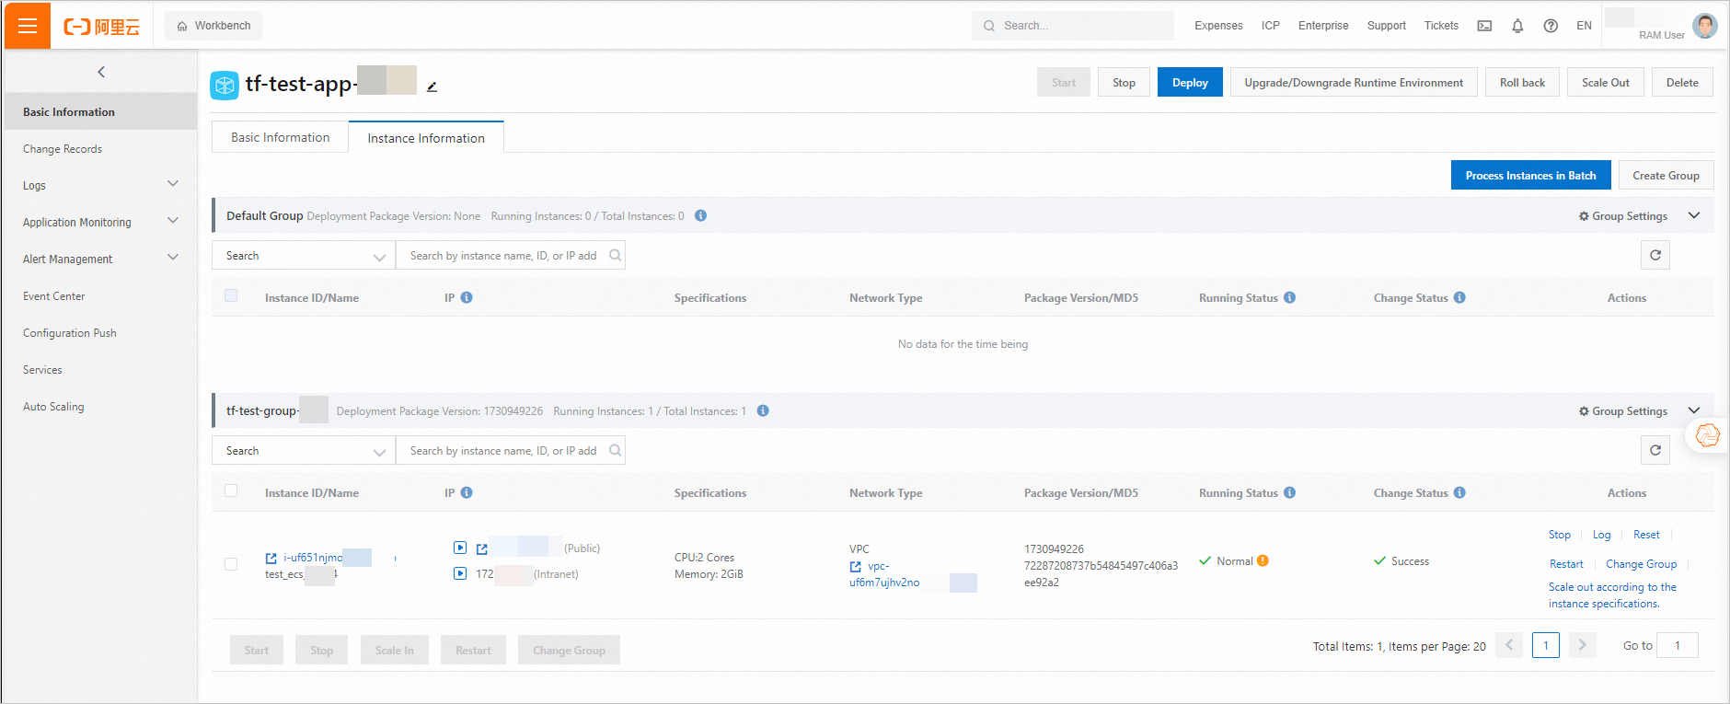Go to Configuration Push in the sidebar

coord(70,332)
